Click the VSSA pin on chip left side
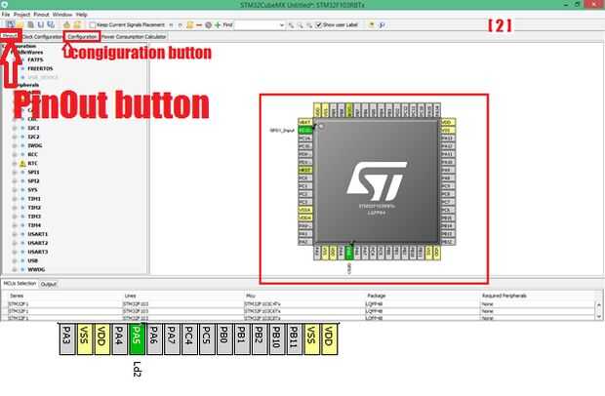The height and width of the screenshot is (396, 605). (x=304, y=210)
